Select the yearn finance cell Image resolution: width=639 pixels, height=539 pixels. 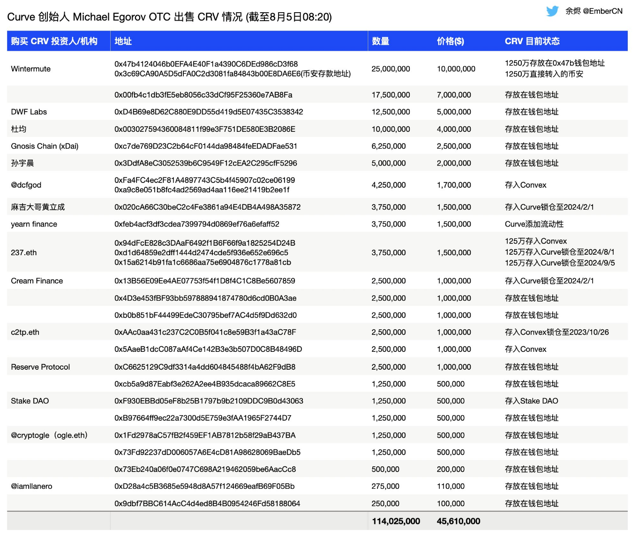click(x=34, y=224)
